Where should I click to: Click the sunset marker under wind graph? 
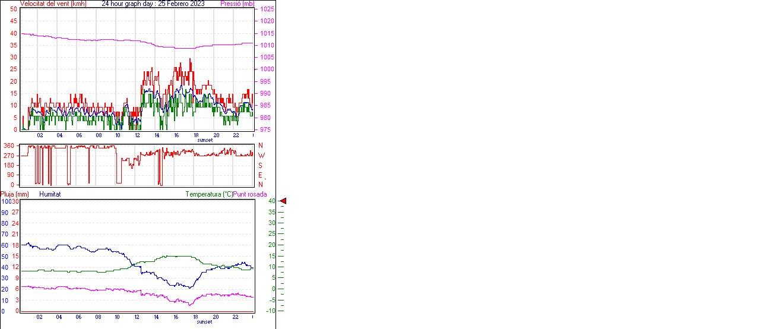click(205, 140)
